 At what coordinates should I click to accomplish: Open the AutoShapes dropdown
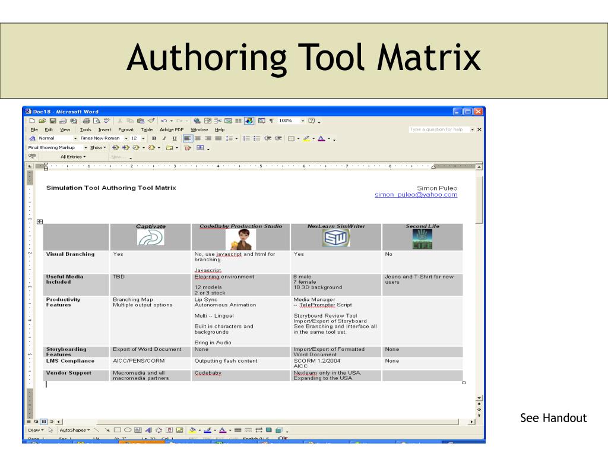(74, 430)
